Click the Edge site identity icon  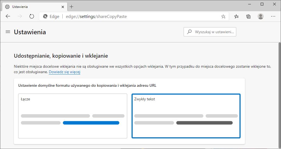pos(46,17)
